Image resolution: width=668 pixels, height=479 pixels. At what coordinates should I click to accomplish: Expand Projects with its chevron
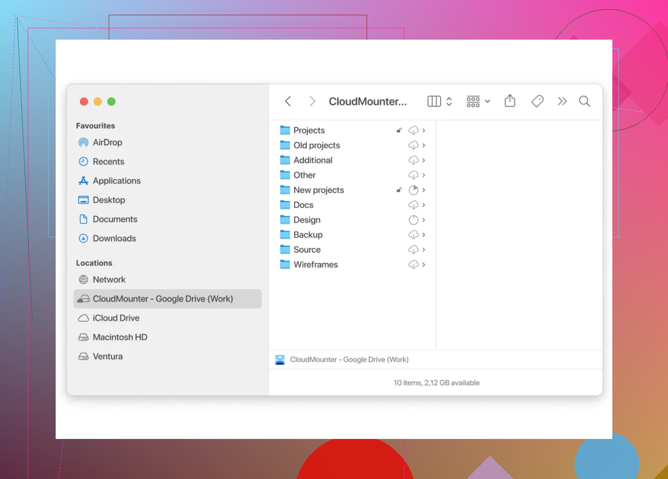point(424,130)
